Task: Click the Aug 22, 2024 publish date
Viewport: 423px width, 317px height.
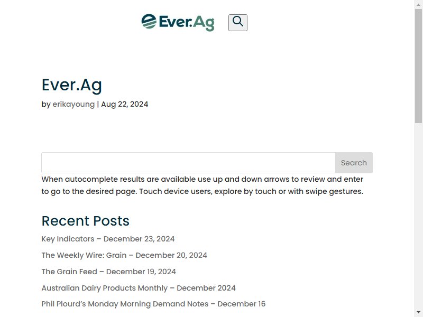Action: pos(125,104)
